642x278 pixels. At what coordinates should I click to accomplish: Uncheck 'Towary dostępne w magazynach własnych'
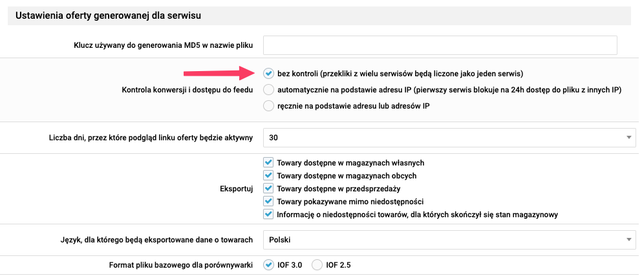pyautogui.click(x=268, y=162)
